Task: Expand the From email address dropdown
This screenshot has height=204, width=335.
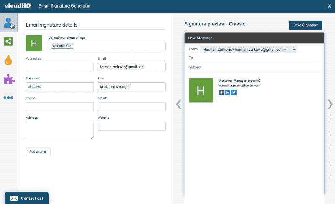Action: point(248,49)
